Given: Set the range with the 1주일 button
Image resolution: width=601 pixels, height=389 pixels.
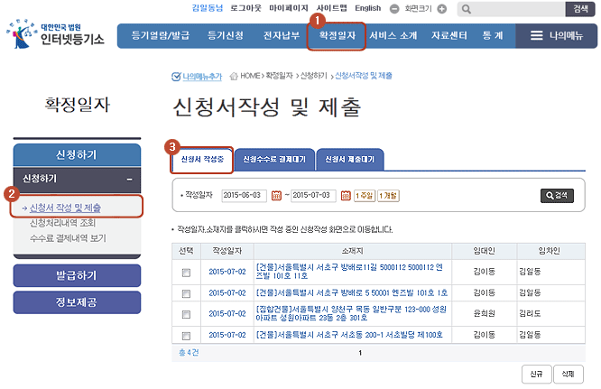Looking at the screenshot, I should pyautogui.click(x=365, y=196).
